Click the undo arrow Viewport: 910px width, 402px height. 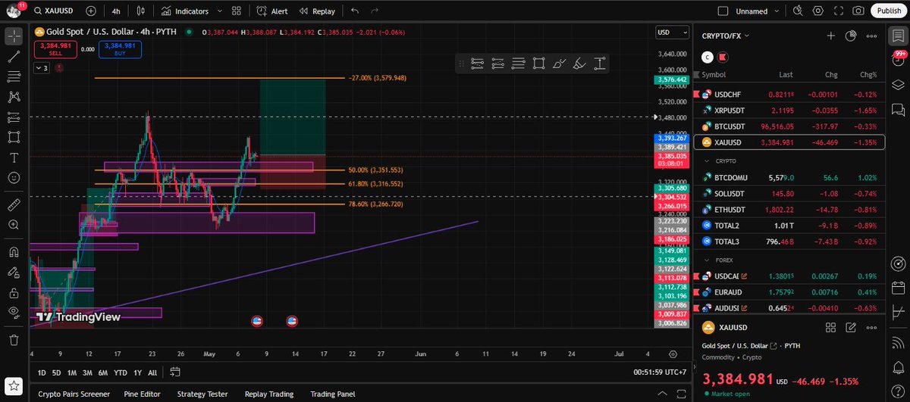tap(355, 11)
